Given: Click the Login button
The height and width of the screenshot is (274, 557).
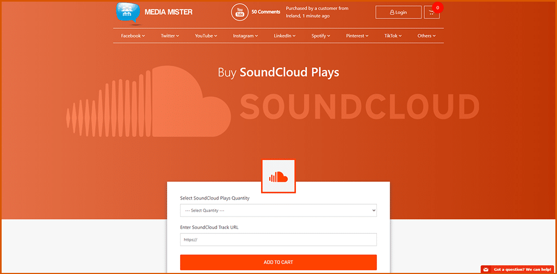Looking at the screenshot, I should click(x=398, y=12).
